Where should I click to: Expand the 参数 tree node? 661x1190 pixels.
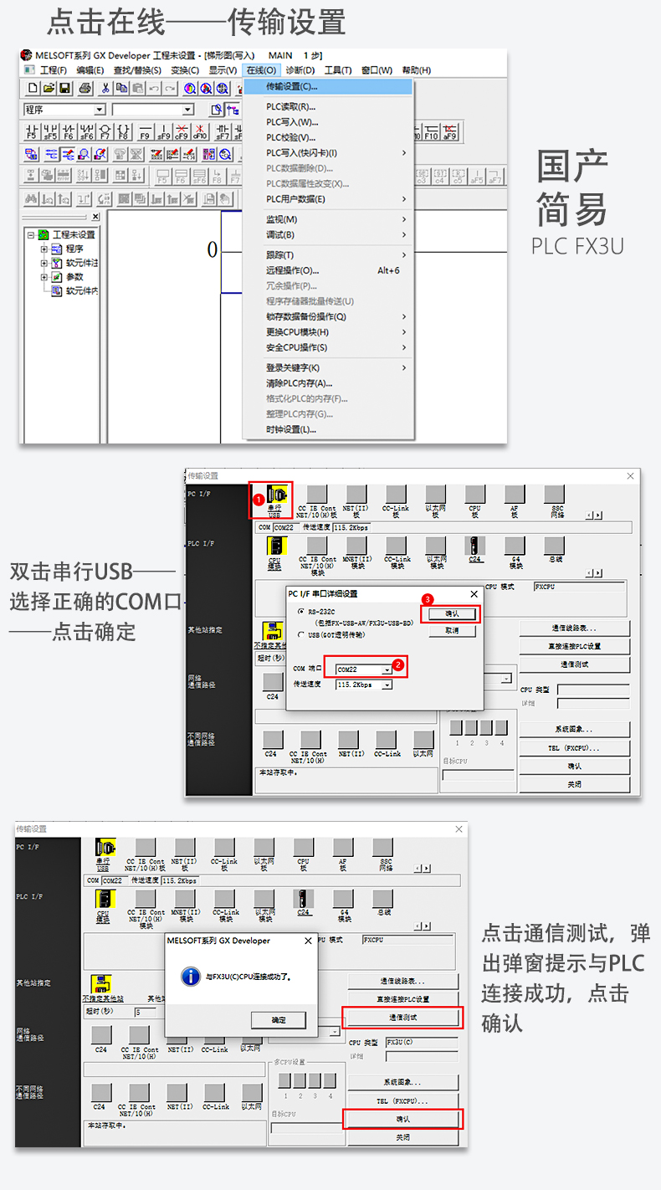click(44, 277)
